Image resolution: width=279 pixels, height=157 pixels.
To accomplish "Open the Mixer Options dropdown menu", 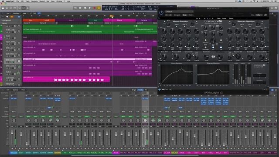I will tap(16, 90).
